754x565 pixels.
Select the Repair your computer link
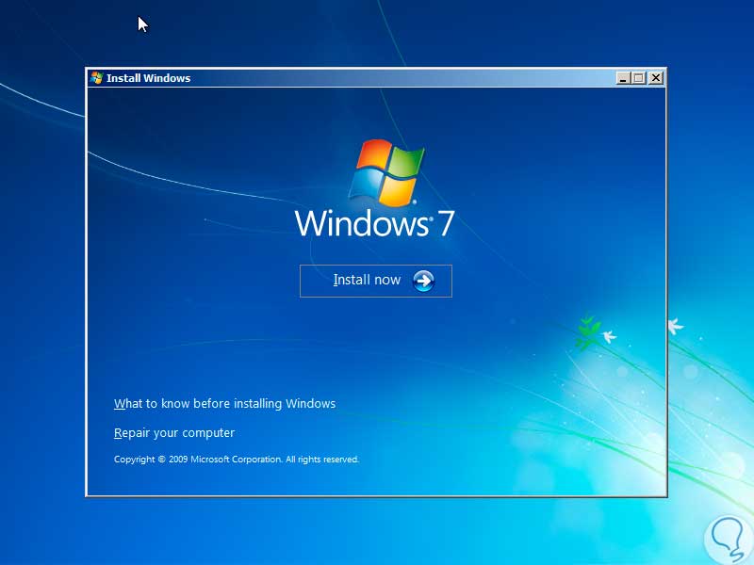pos(174,433)
